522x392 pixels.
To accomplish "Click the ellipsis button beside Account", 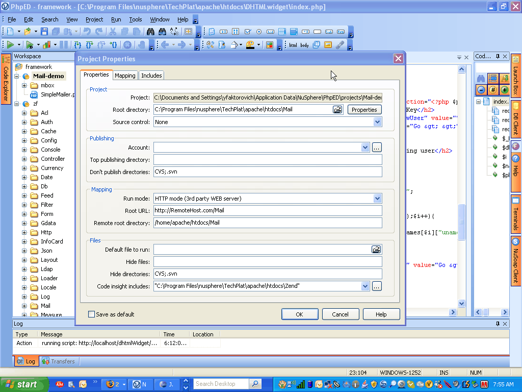I will pos(377,148).
